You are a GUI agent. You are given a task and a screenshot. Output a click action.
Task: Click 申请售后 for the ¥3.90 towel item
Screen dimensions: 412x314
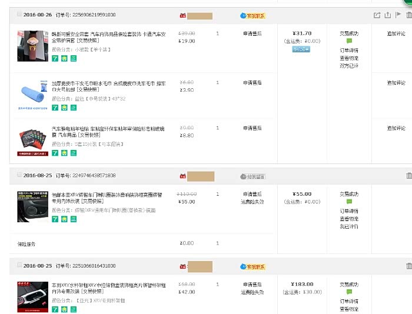pos(252,83)
